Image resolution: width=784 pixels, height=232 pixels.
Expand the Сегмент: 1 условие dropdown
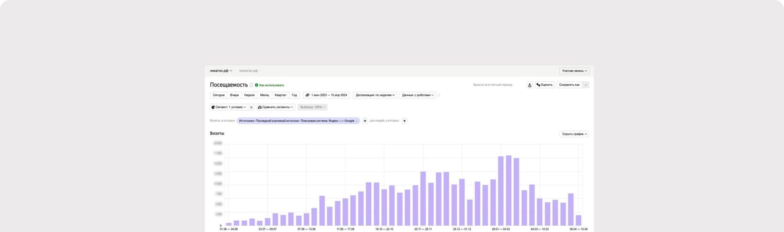[229, 107]
